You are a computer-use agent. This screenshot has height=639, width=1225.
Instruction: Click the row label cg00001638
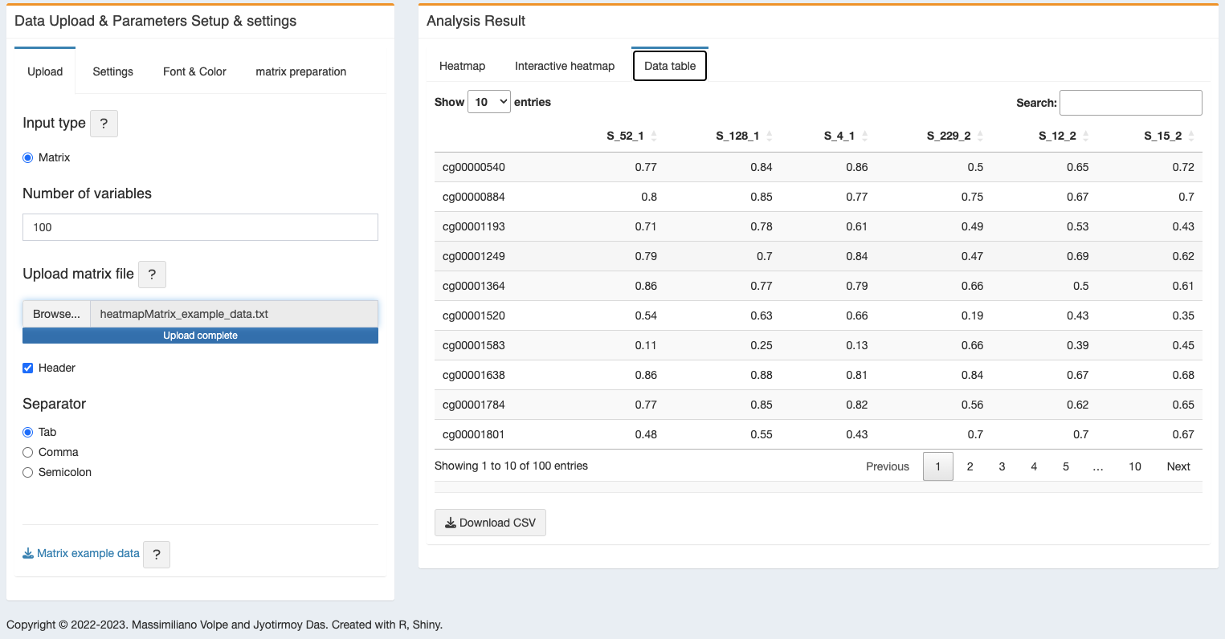[474, 375]
